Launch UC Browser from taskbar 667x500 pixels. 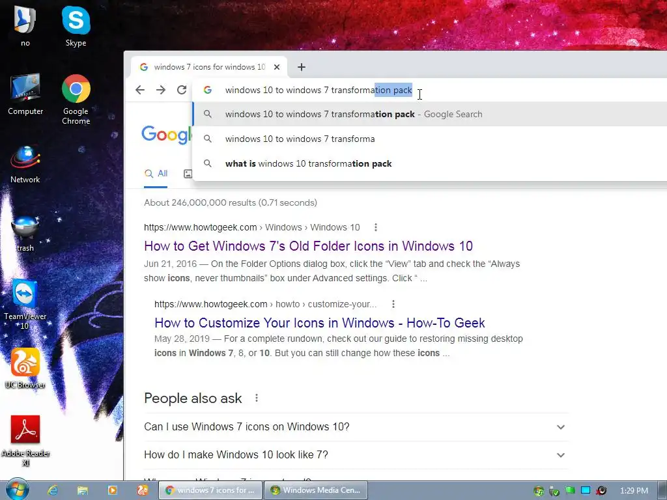(x=142, y=490)
